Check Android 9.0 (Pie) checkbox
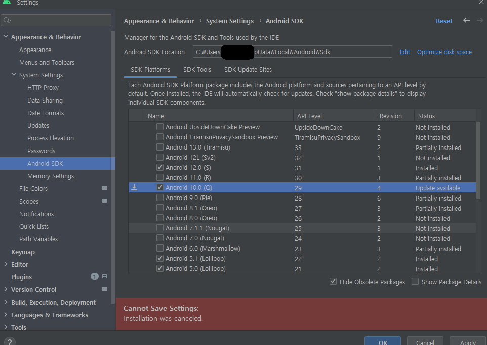Viewport: 487px width, 345px height. (159, 198)
